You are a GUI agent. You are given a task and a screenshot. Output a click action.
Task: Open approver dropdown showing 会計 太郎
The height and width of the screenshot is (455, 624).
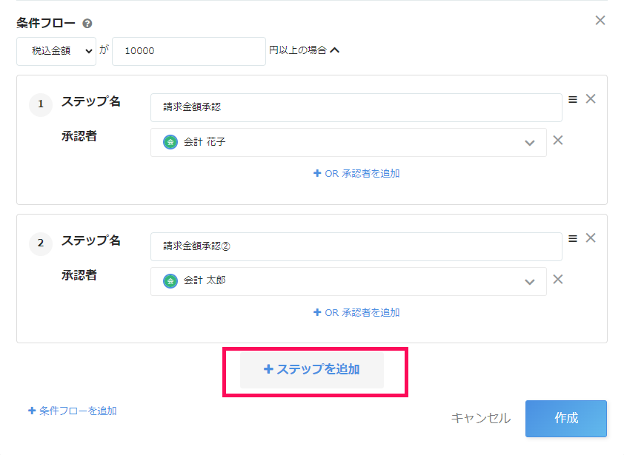click(348, 281)
